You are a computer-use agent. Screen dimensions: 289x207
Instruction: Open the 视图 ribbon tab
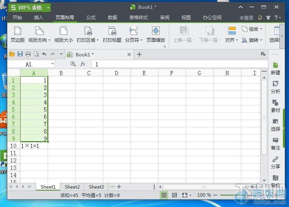[186, 18]
